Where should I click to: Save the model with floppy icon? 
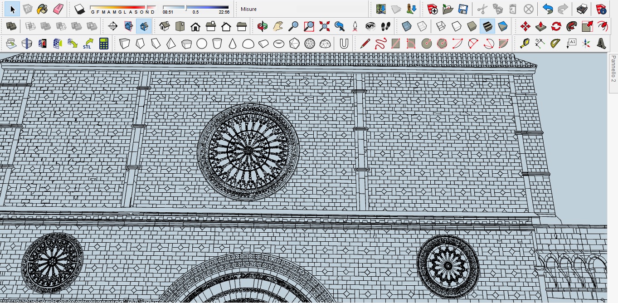463,9
